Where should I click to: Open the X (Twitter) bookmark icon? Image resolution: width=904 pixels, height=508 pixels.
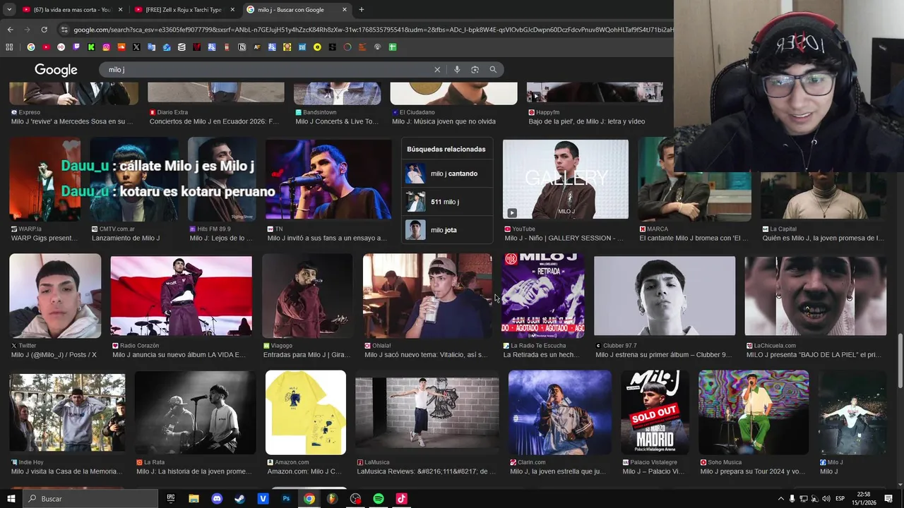coord(136,47)
